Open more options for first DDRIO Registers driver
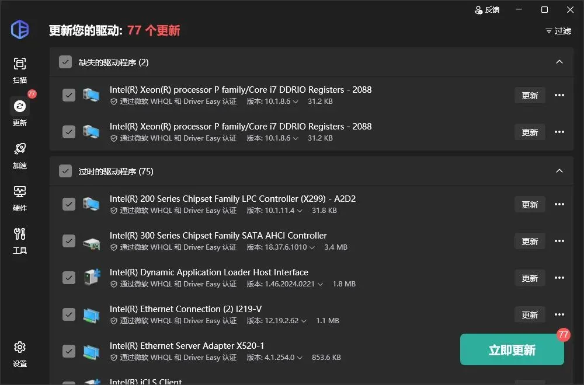584x385 pixels. (559, 95)
